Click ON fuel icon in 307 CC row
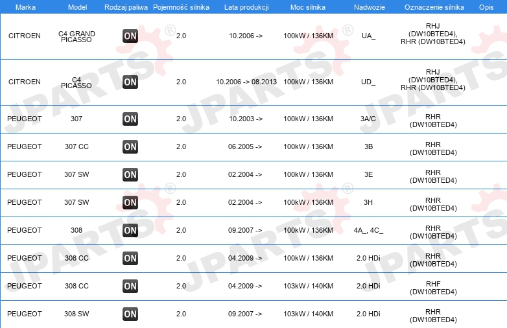 pos(130,146)
